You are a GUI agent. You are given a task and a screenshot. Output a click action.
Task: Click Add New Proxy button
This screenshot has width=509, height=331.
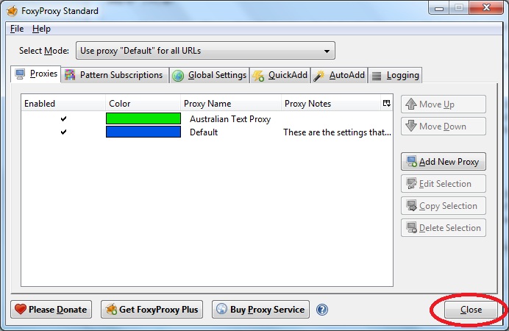[x=444, y=162]
